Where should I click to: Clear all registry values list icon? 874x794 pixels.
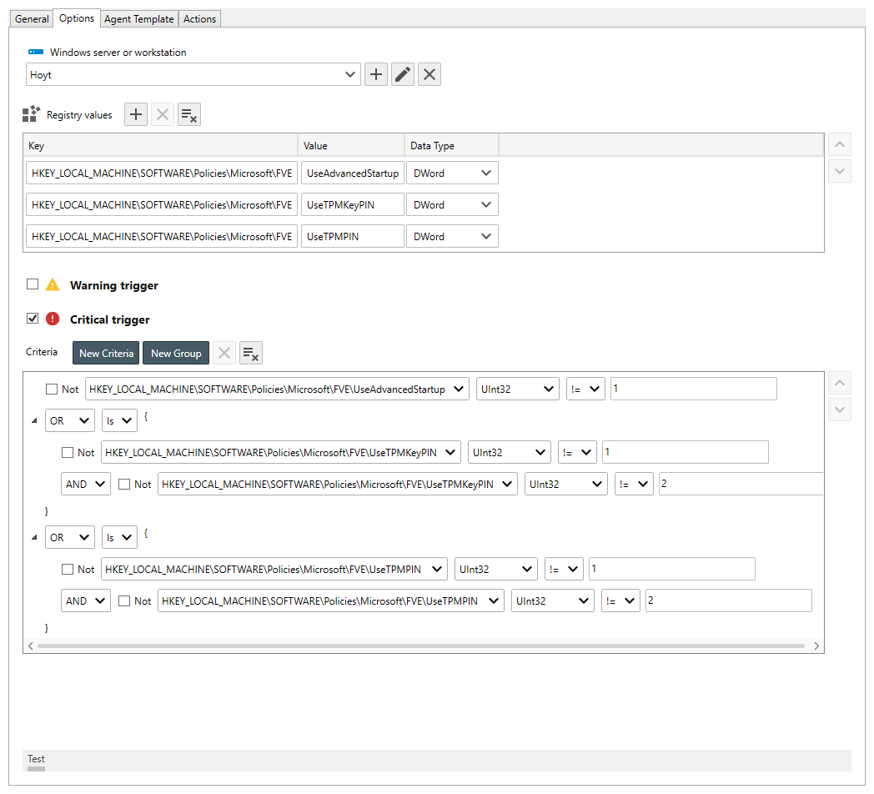click(x=189, y=115)
